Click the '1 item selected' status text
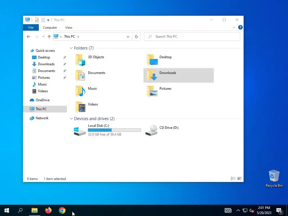 [55, 179]
